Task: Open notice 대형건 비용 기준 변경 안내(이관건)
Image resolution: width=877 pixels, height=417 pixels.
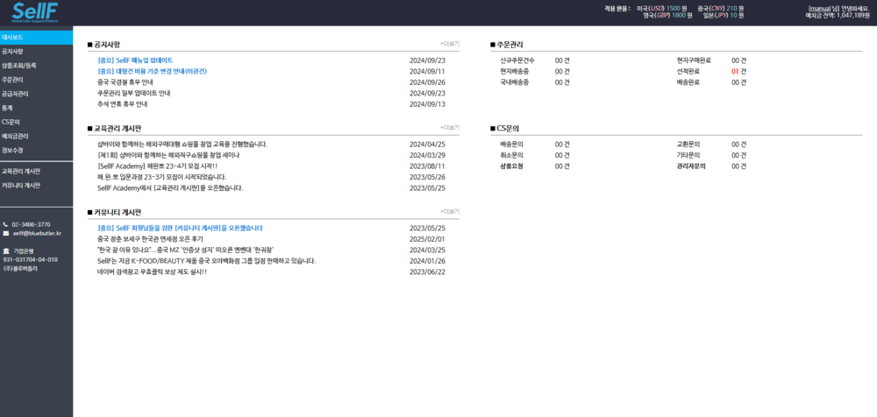Action: (x=152, y=72)
